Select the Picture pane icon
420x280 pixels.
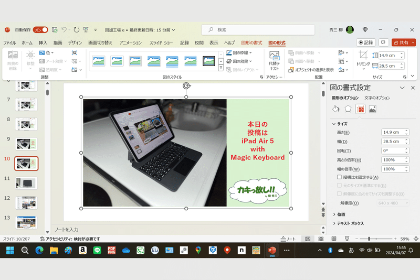(373, 109)
